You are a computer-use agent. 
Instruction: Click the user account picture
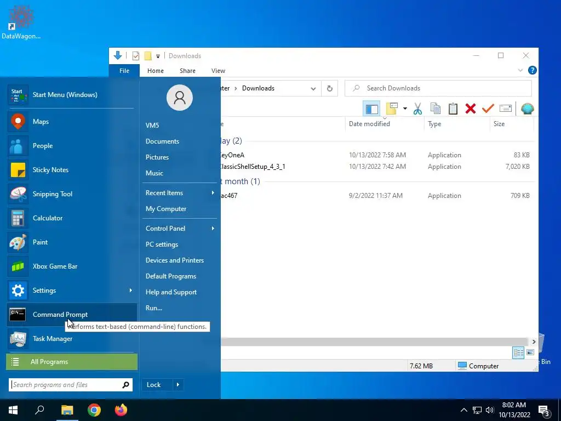(180, 98)
